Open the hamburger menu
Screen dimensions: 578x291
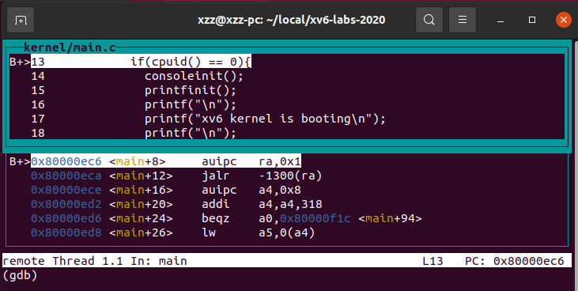463,20
